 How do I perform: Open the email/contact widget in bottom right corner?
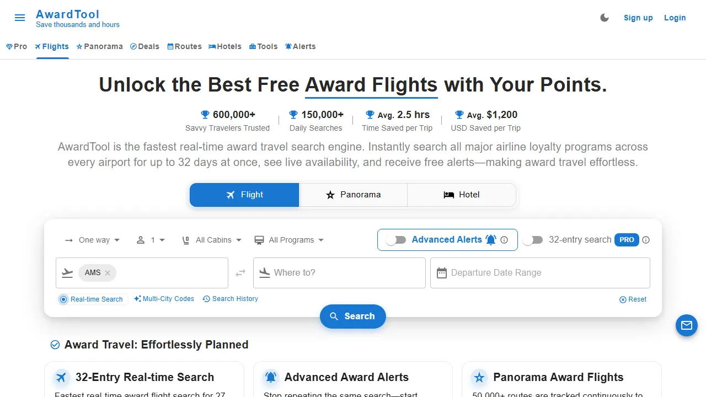pyautogui.click(x=686, y=325)
